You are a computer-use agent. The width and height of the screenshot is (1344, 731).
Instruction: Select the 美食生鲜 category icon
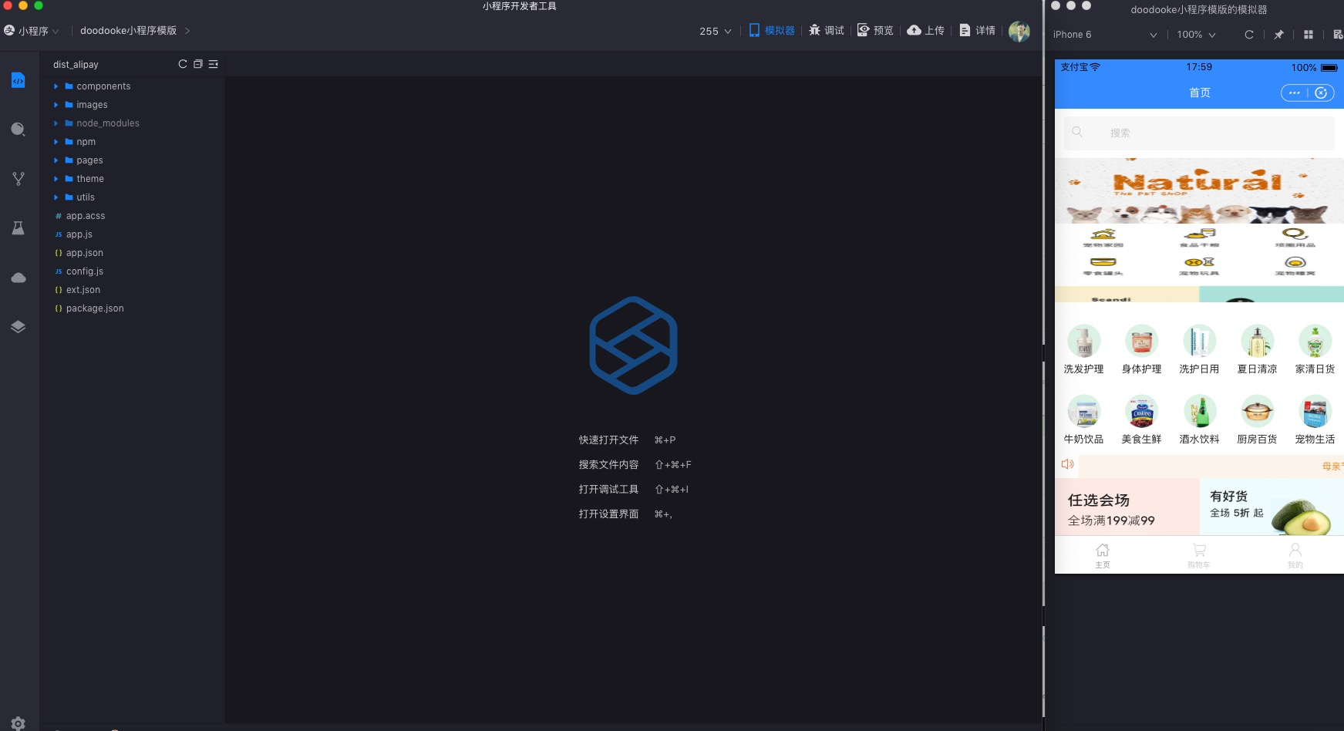point(1141,411)
